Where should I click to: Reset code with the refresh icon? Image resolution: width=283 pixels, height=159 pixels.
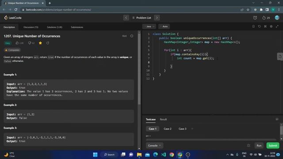260,26
